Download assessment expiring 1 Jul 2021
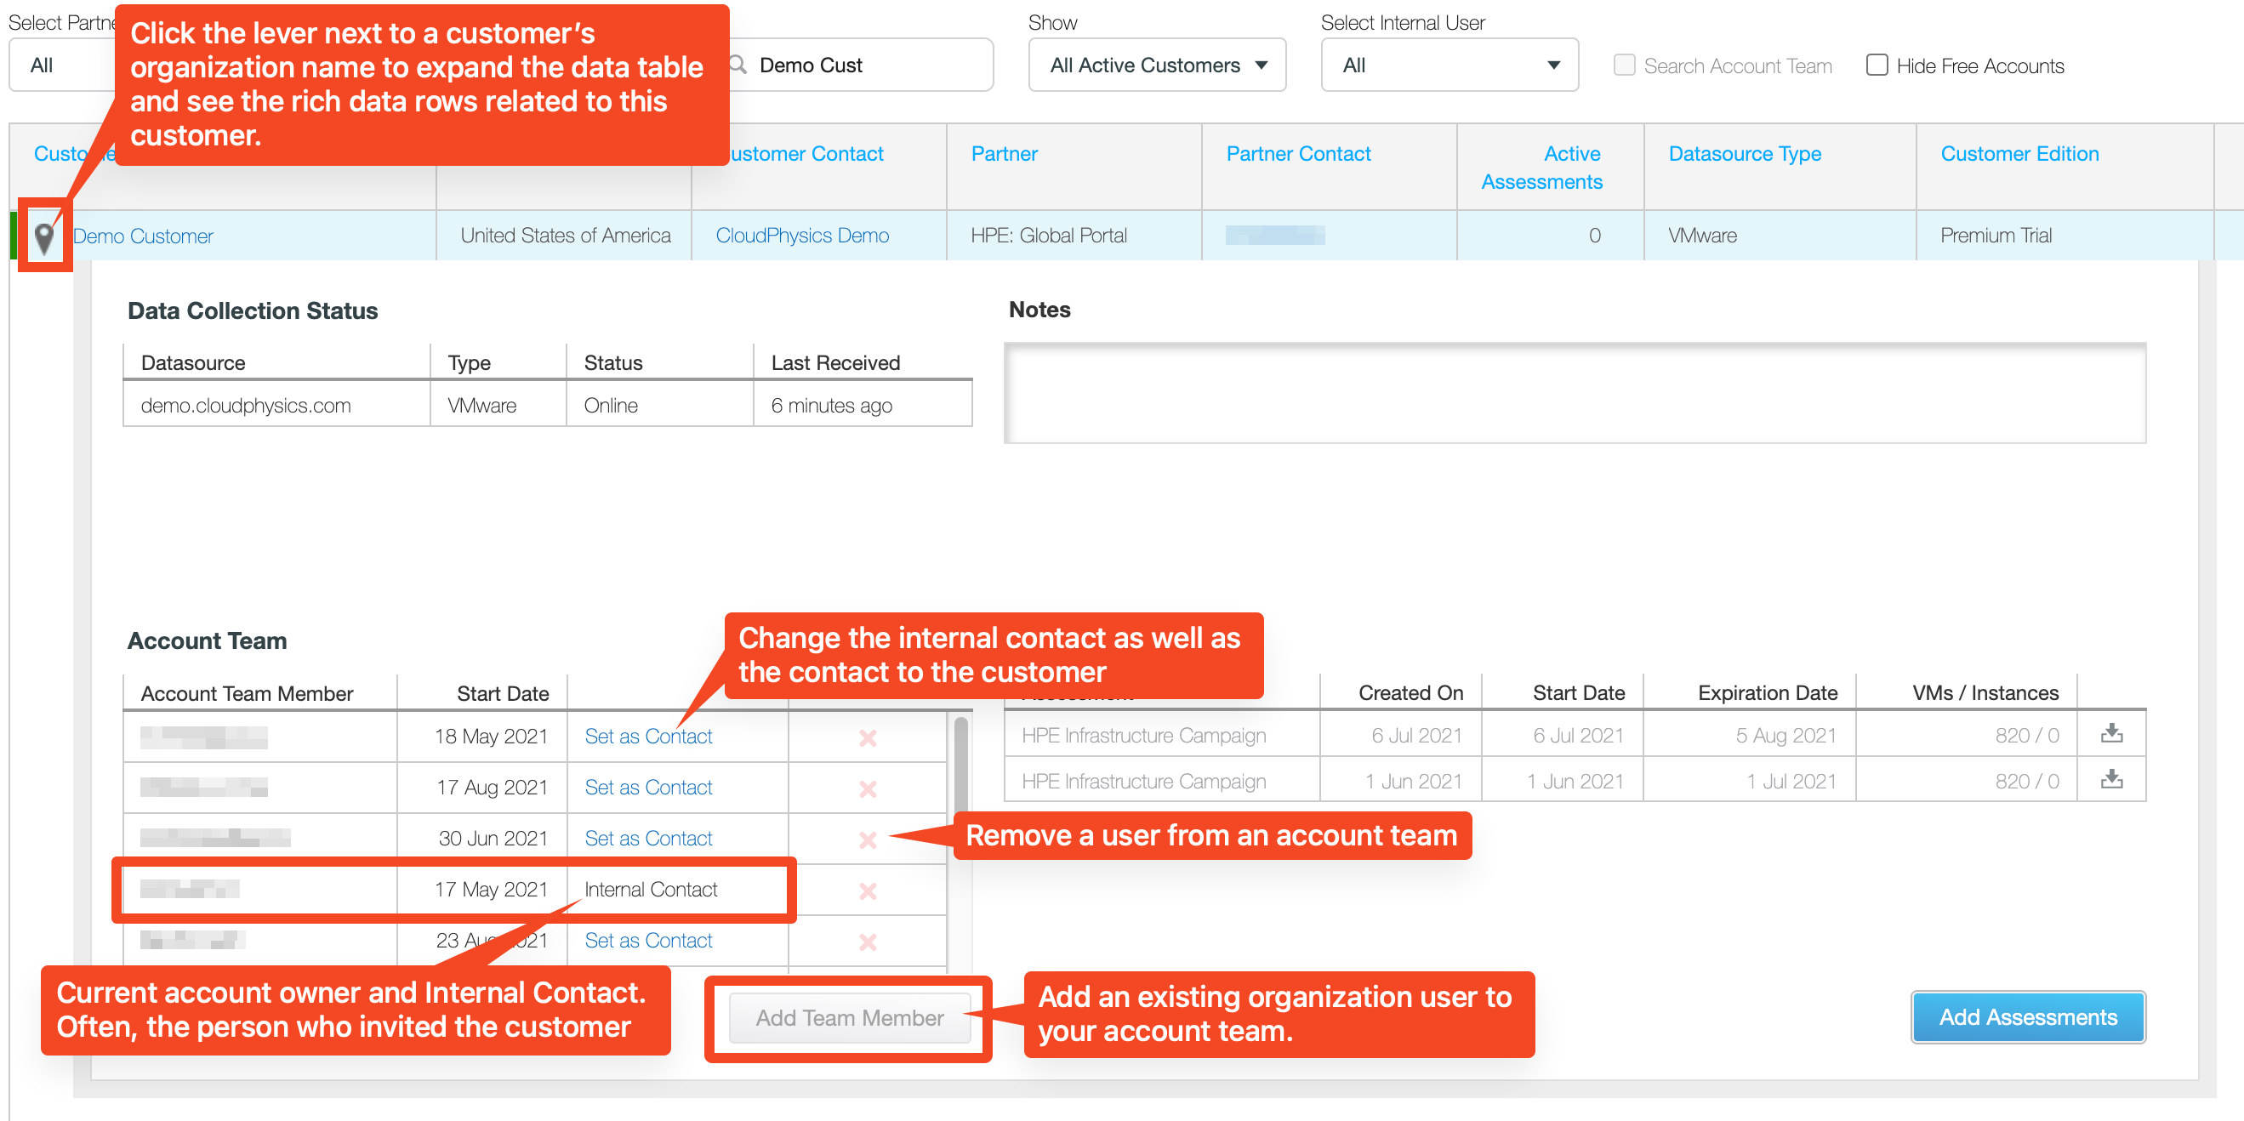This screenshot has height=1121, width=2244. [2110, 780]
